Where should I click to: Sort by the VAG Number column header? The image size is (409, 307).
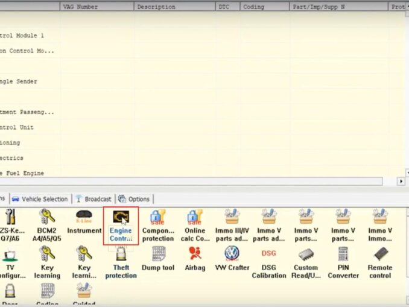point(97,7)
